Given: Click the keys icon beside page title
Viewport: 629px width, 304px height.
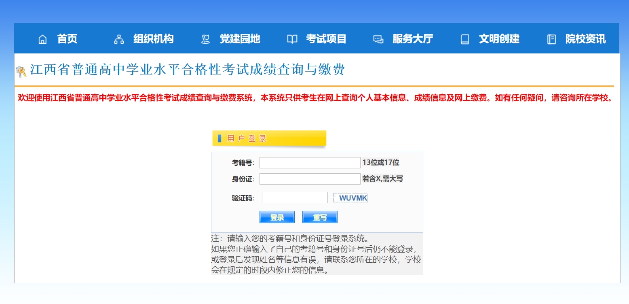Looking at the screenshot, I should pos(21,72).
